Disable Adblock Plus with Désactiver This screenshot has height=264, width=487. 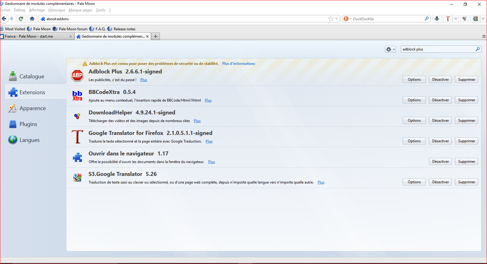coord(440,80)
